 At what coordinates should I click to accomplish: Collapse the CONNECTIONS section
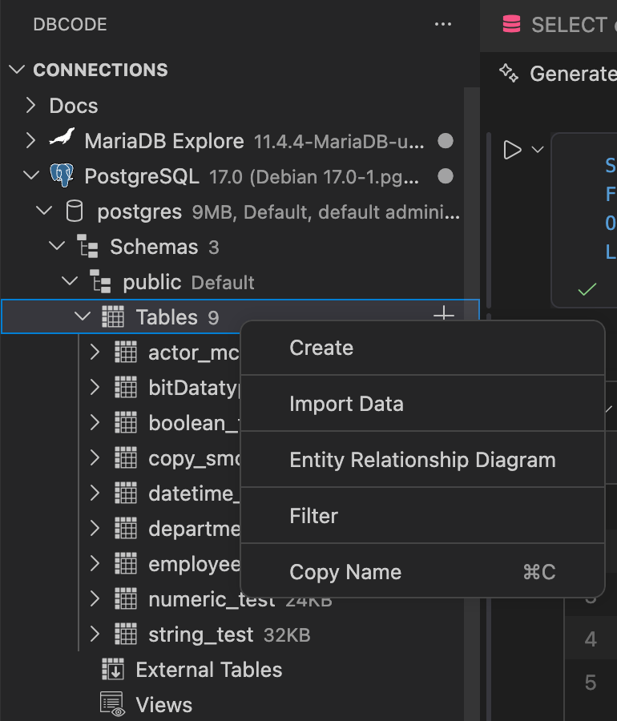[17, 70]
